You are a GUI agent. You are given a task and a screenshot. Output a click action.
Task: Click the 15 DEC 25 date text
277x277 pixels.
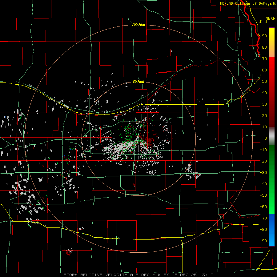184,275
